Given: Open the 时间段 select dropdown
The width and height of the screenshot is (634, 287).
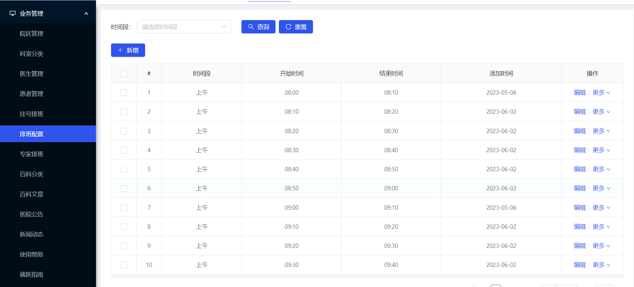Looking at the screenshot, I should tap(184, 27).
